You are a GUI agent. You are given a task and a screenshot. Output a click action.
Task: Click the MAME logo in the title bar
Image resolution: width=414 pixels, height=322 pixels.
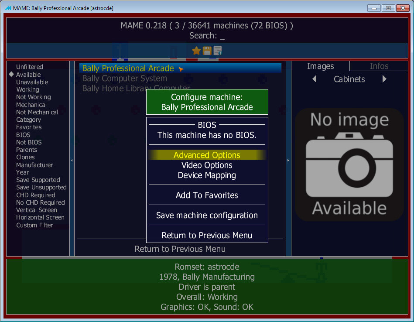coord(8,8)
